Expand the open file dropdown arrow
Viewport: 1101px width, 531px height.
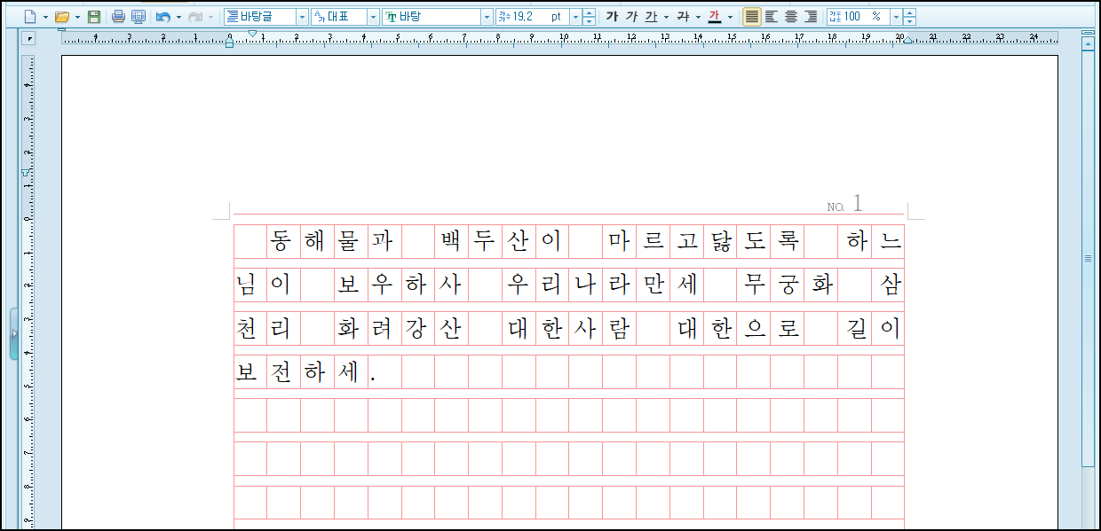tap(77, 17)
